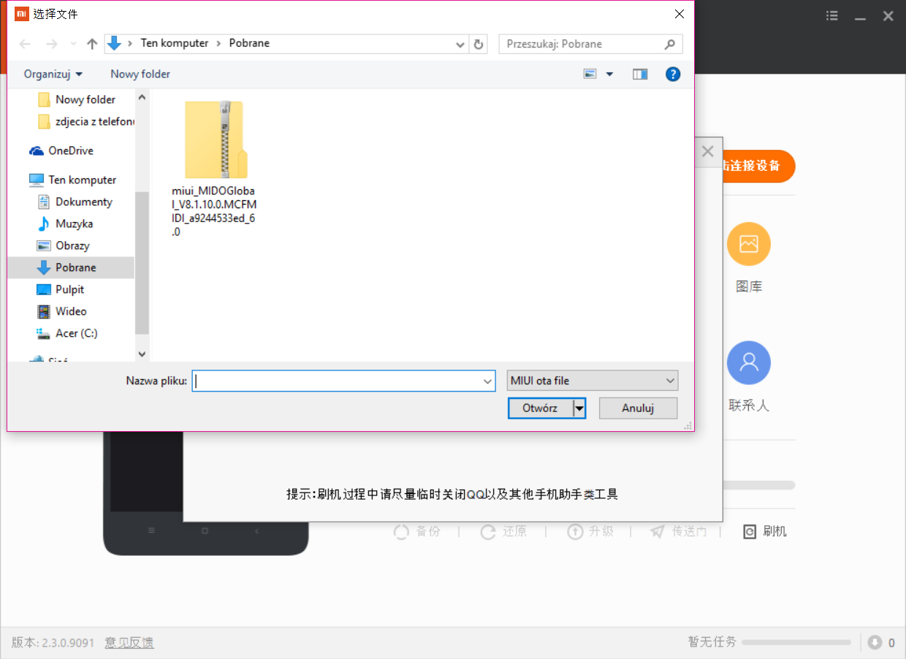Toggle the preview pane icon
This screenshot has width=906, height=659.
point(640,74)
